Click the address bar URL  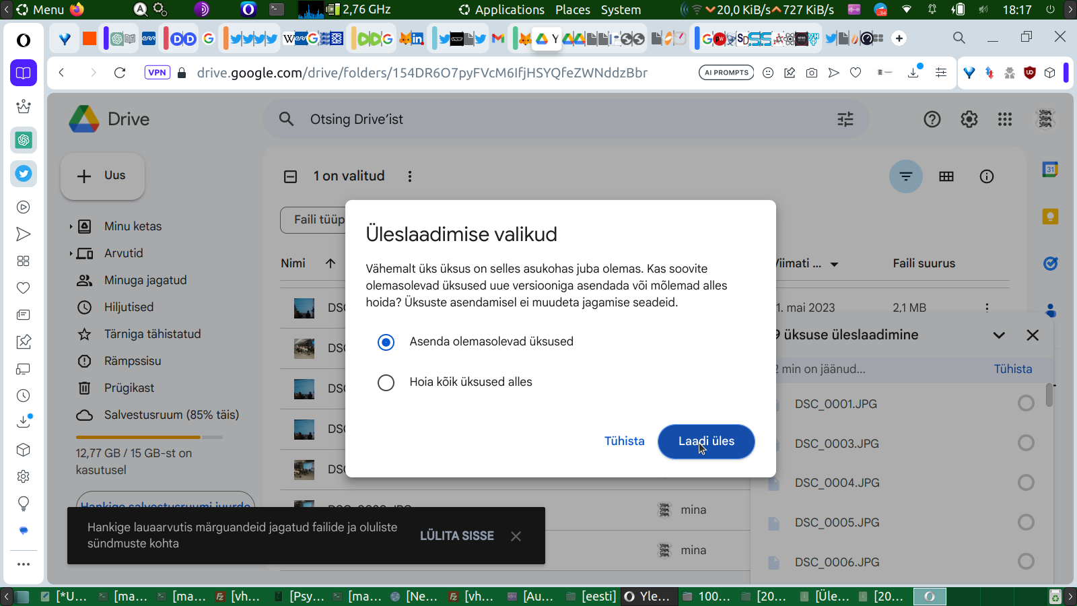[422, 73]
